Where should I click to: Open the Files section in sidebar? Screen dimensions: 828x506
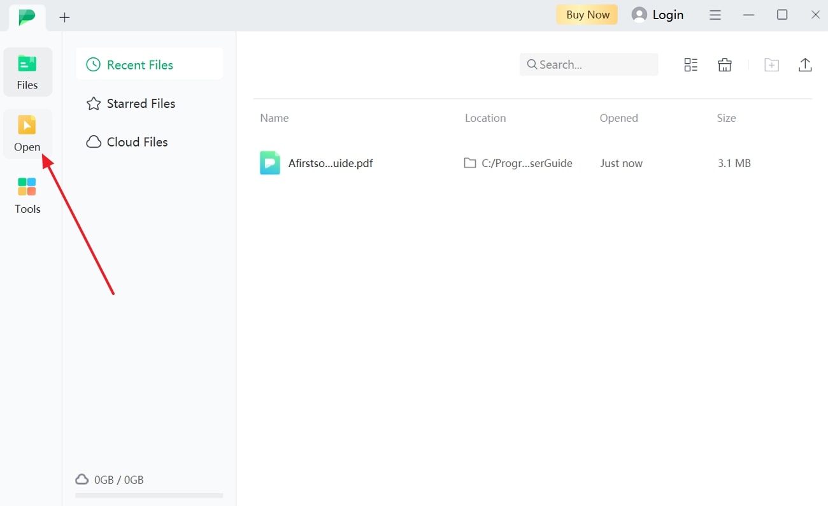tap(27, 72)
